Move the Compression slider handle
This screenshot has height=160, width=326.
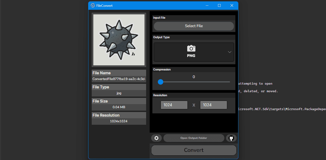(x=160, y=82)
